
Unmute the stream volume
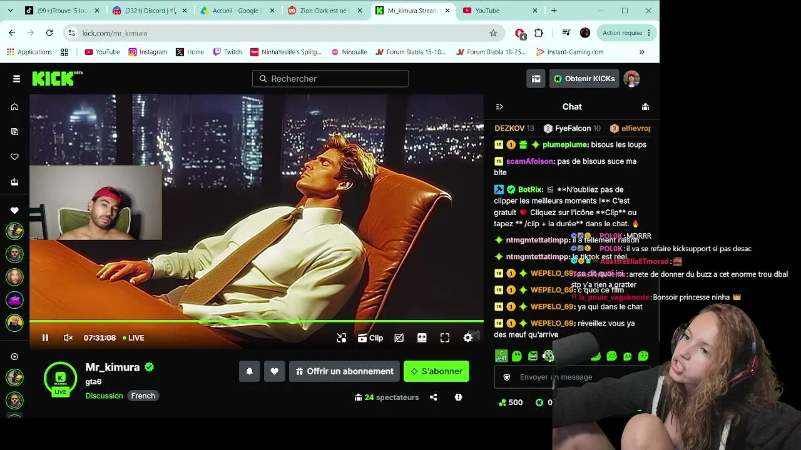coord(68,337)
